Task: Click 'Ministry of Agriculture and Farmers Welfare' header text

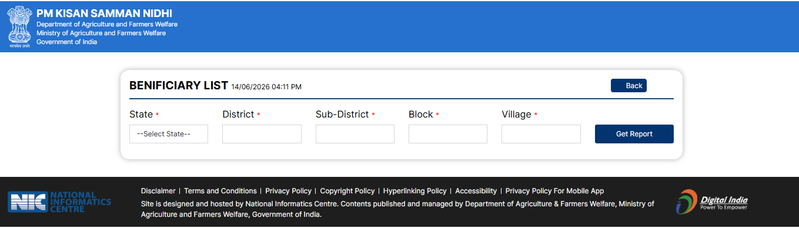Action: [x=101, y=33]
